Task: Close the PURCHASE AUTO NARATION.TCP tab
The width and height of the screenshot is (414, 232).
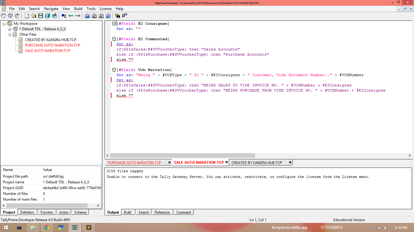Action: point(169,163)
